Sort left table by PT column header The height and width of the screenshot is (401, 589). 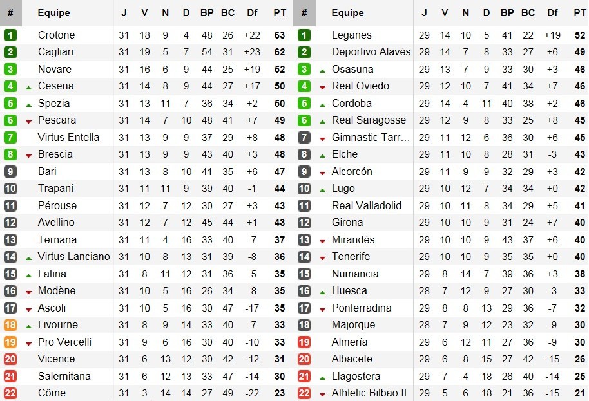point(280,13)
